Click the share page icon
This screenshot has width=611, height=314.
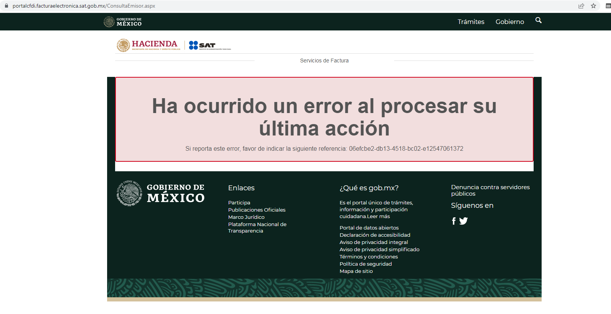581,6
